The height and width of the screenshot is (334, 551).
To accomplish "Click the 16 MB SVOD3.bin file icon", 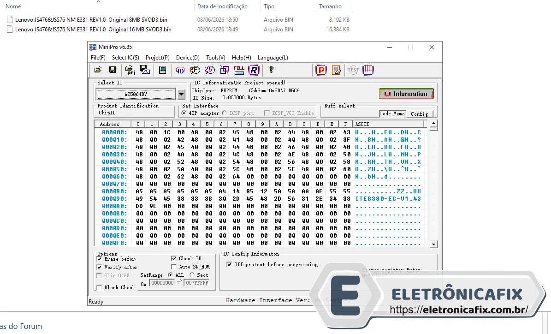I will tap(10, 30).
